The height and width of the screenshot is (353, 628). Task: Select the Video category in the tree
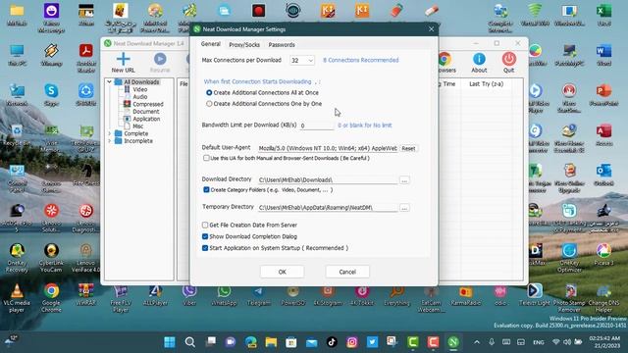click(139, 89)
